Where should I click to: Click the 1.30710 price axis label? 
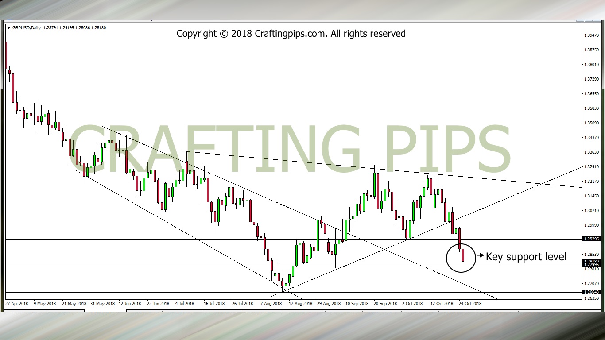(592, 211)
